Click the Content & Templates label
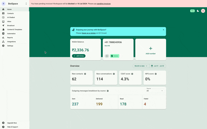The height and width of the screenshot is (129, 207). pos(15,30)
